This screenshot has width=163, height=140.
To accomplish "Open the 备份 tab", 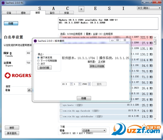I will tap(52, 13).
